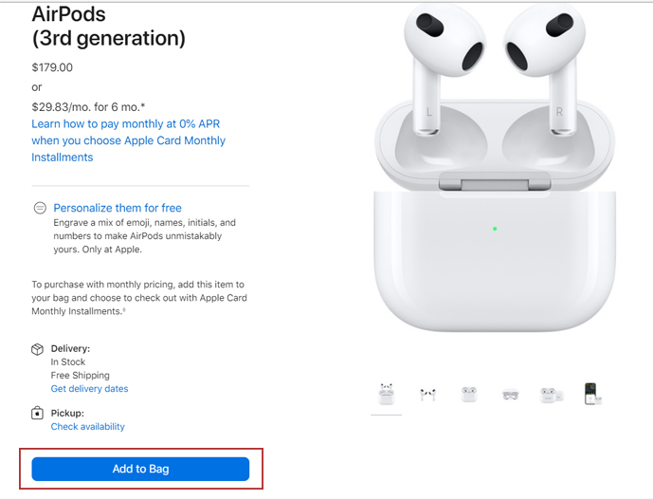Click the Delivery box icon
653x500 pixels.
click(x=38, y=349)
